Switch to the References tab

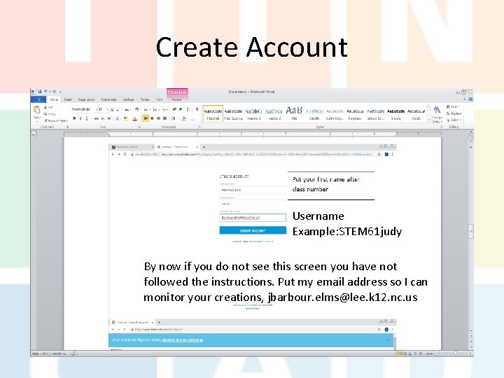coord(108,99)
